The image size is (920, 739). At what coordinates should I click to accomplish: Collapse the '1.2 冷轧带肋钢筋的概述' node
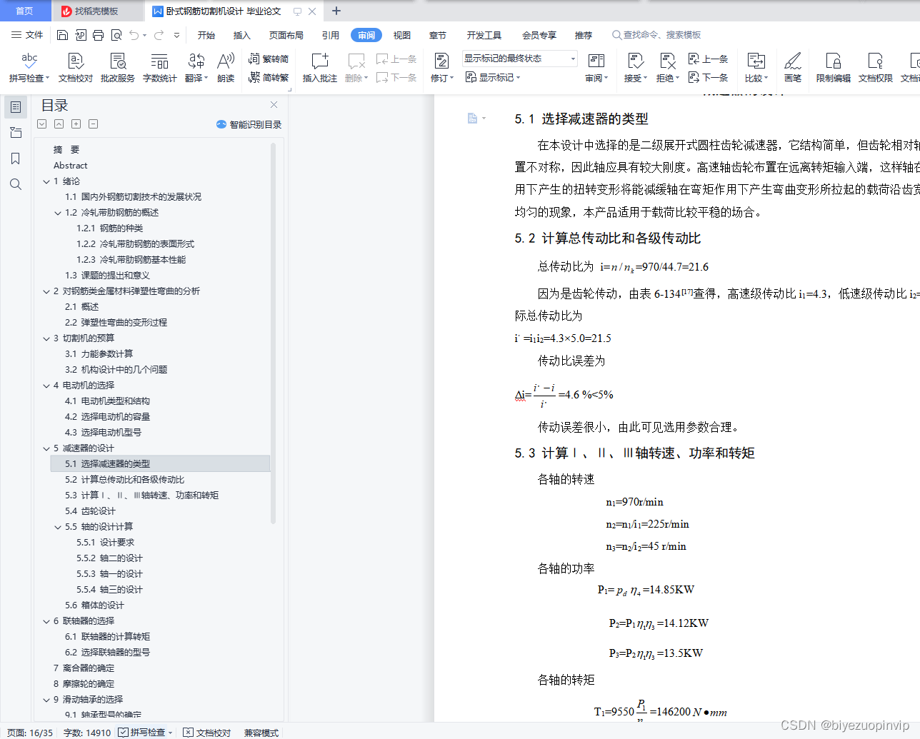pyautogui.click(x=58, y=213)
